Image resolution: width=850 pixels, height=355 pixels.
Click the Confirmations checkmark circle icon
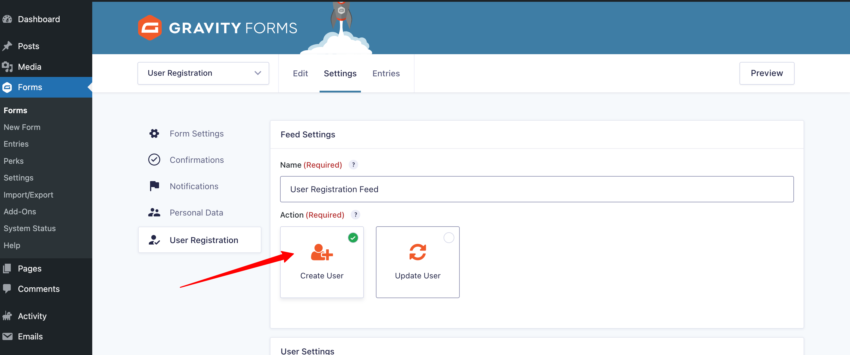pos(154,160)
